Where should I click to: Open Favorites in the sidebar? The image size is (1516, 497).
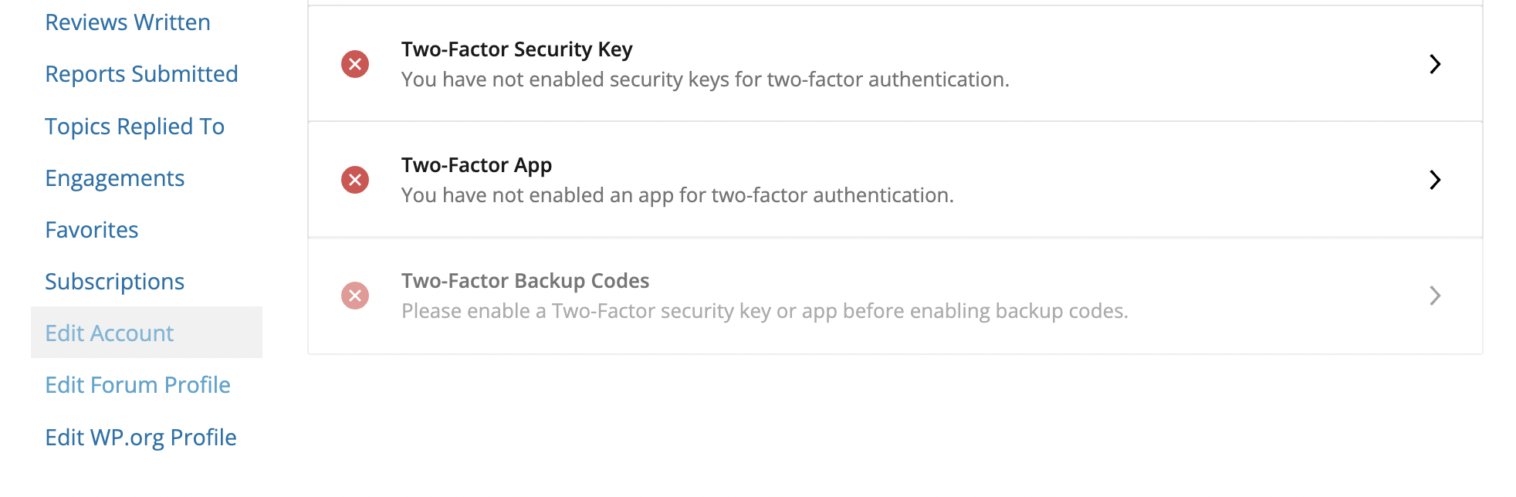point(91,230)
